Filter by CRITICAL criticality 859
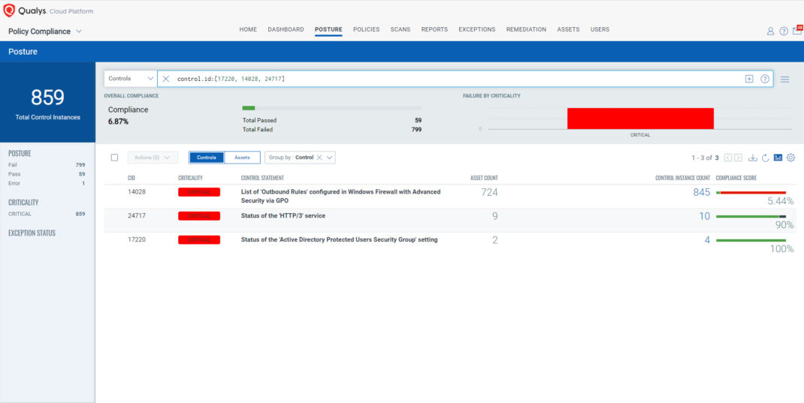This screenshot has width=804, height=403. [x=47, y=214]
